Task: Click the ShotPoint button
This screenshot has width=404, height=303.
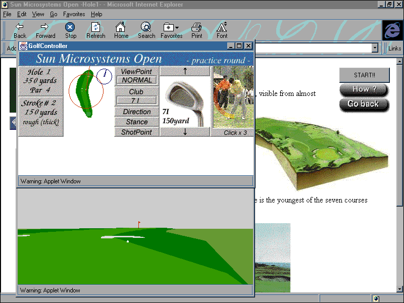Action: (x=137, y=132)
